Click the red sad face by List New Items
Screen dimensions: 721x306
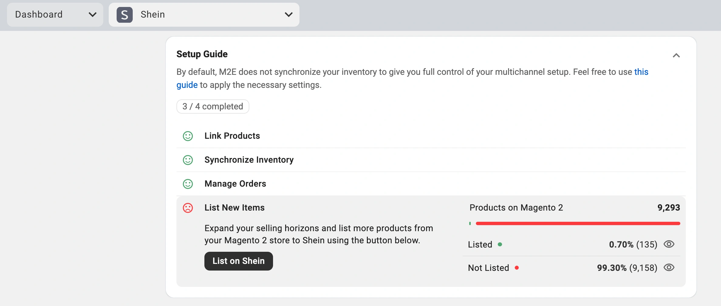pos(188,208)
